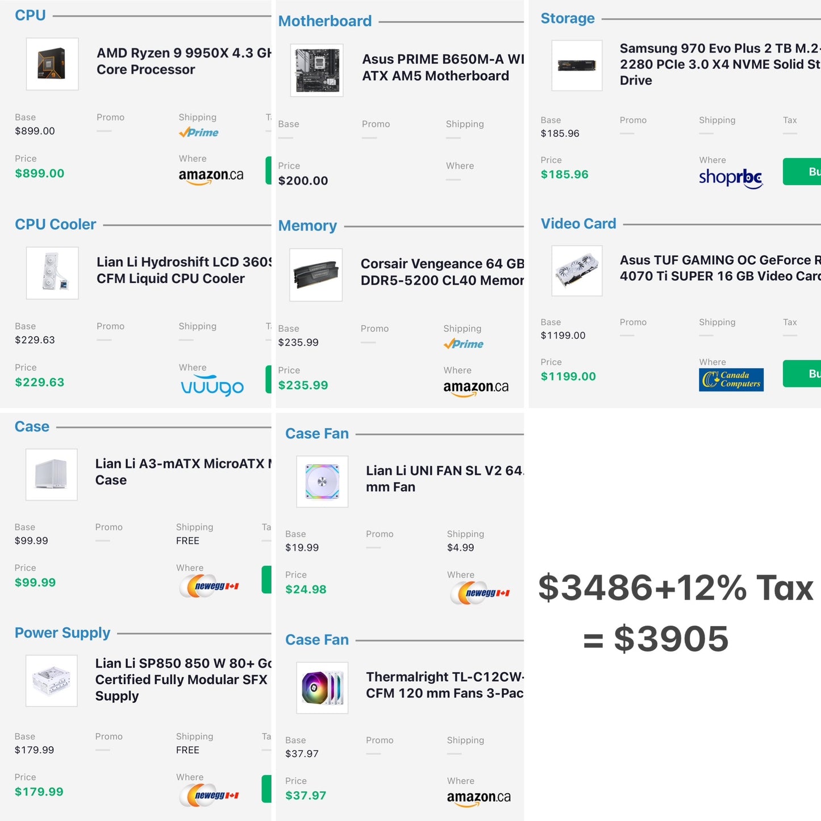Click the Canada Computers logo

click(x=731, y=380)
